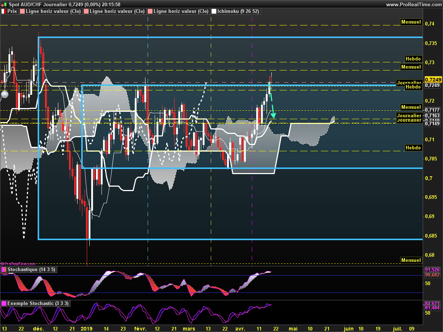Select the Mensuel label just below 0,73

pyautogui.click(x=411, y=67)
